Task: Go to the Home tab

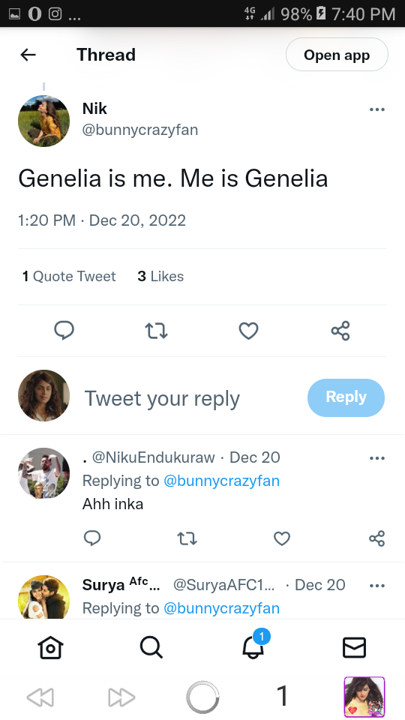Action: pos(50,648)
